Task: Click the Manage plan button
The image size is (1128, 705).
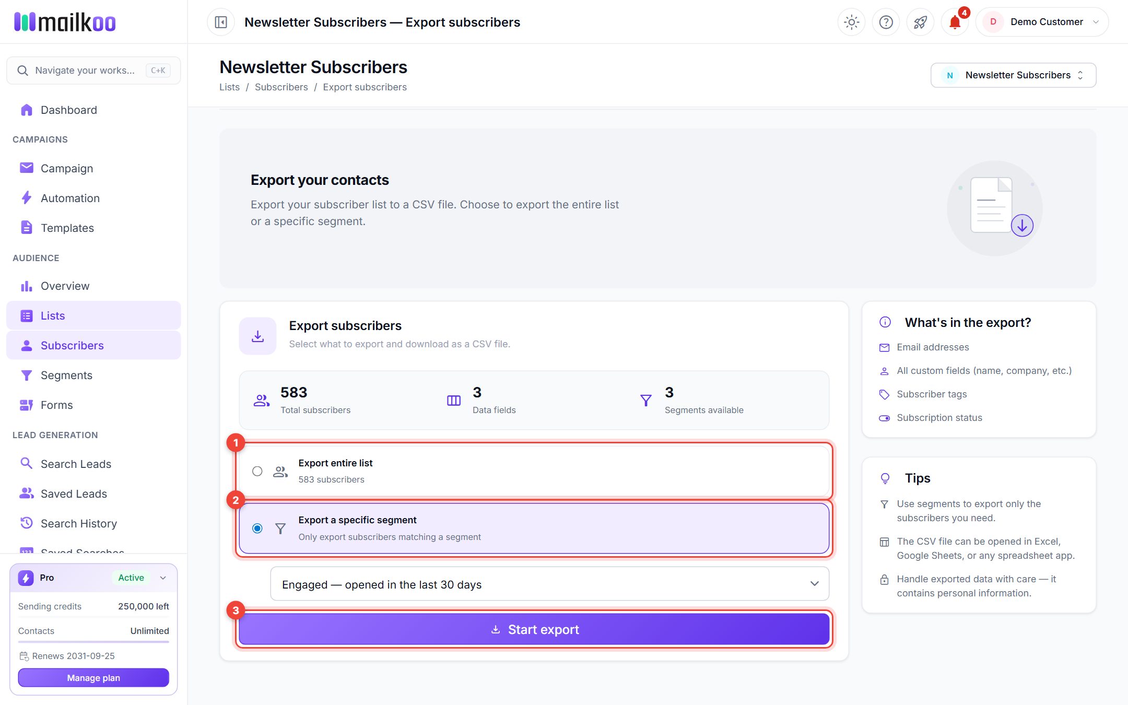Action: coord(93,677)
